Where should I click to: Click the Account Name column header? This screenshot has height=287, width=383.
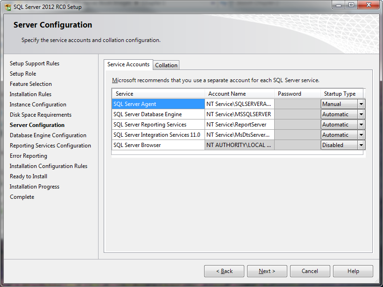coord(240,94)
